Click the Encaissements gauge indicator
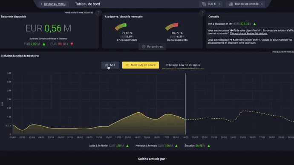Screen dimensions: 294x165 (121, 26)
